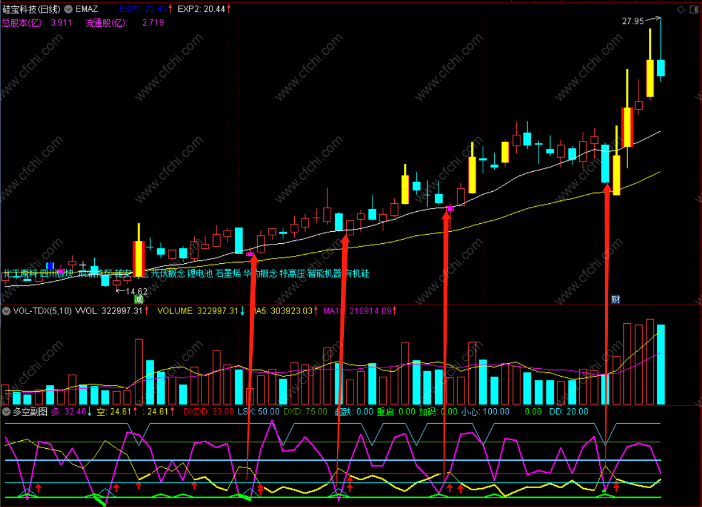
Task: Select the 锂电池 concept tag
Action: [x=199, y=273]
